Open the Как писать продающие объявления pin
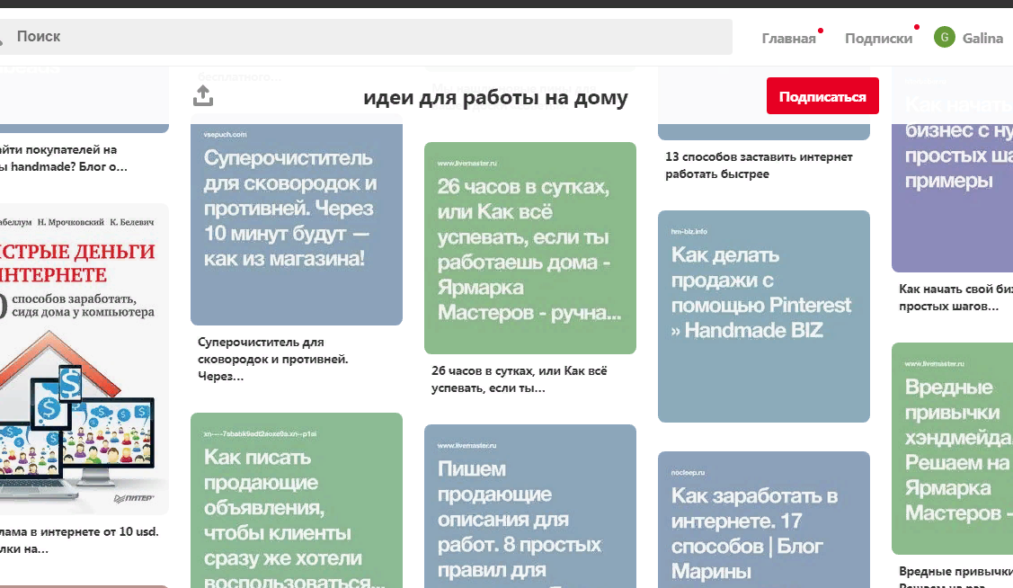Image resolution: width=1013 pixels, height=588 pixels. [x=297, y=500]
